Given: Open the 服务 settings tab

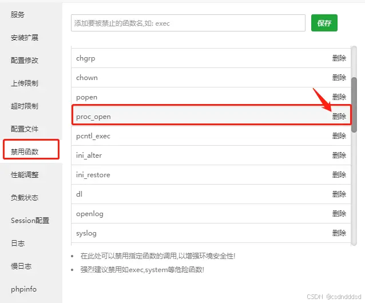Looking at the screenshot, I should point(18,15).
